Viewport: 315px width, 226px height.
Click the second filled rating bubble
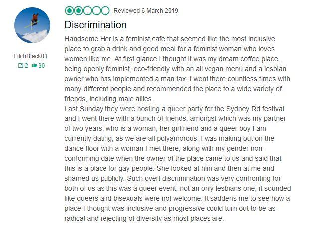pos(78,11)
